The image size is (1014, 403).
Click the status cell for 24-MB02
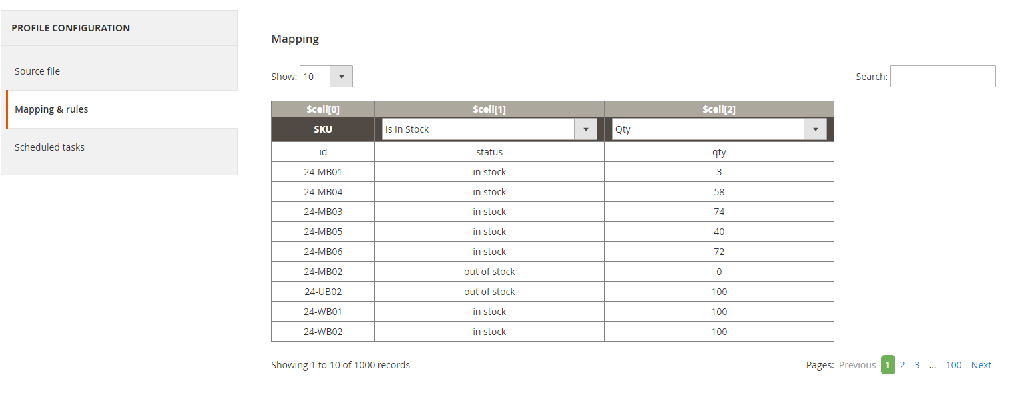[x=489, y=272]
